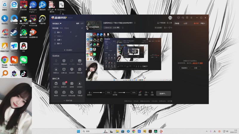Click the 开播提醒 bell notification
The image size is (239, 134).
pos(161,23)
